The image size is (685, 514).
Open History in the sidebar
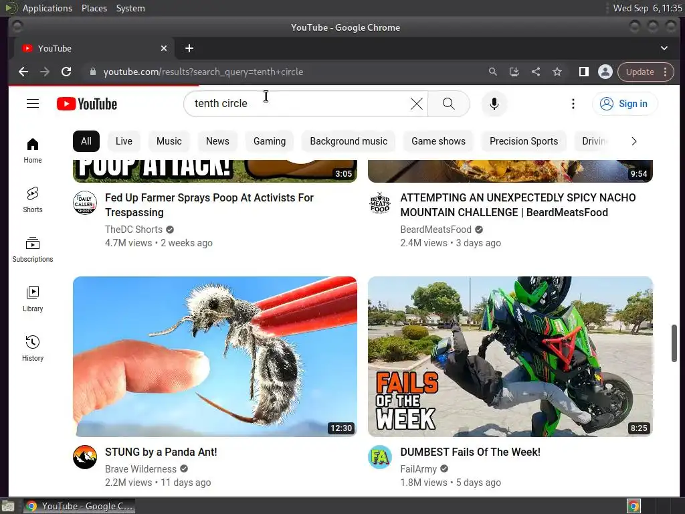point(33,348)
